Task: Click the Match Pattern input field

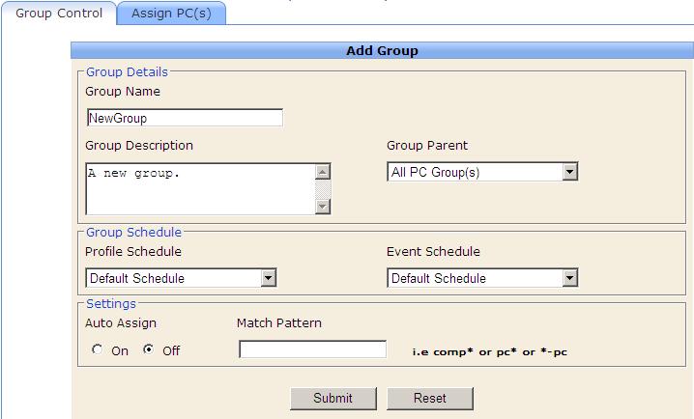Action: point(312,349)
